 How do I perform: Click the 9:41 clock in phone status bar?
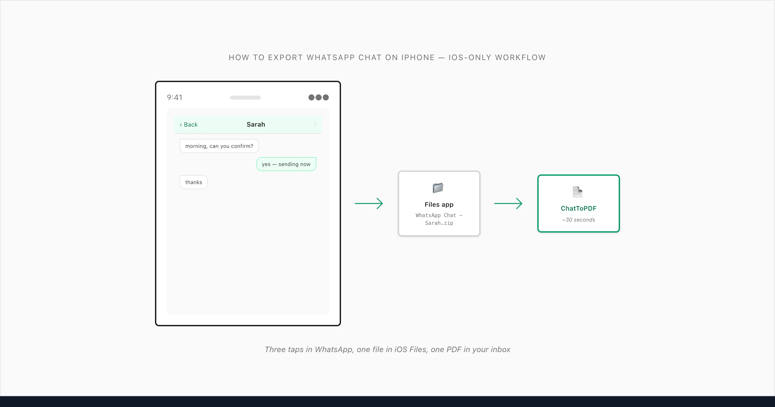[175, 98]
